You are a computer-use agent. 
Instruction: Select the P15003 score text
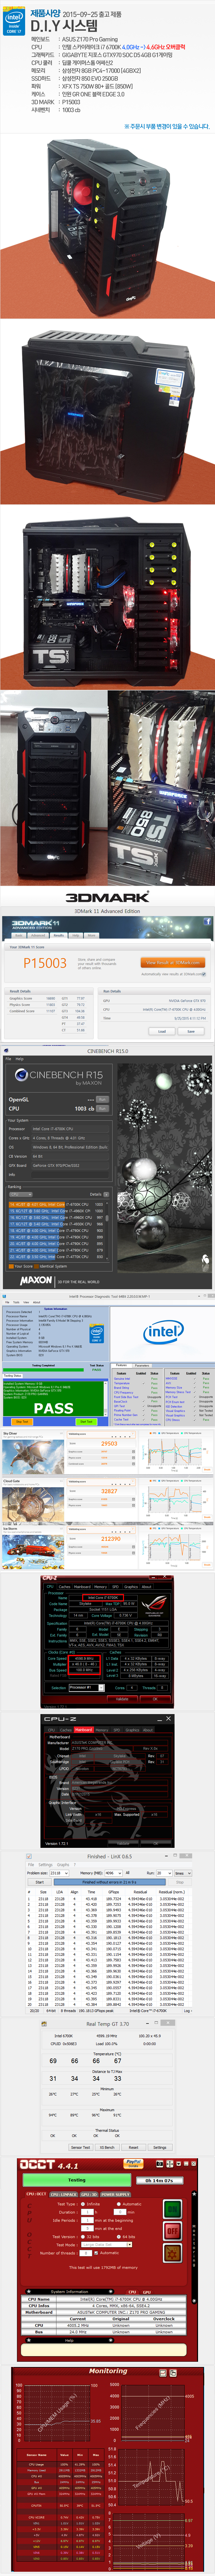tap(45, 963)
